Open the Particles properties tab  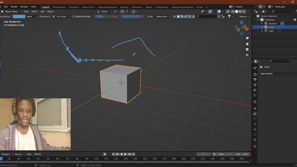point(255,119)
